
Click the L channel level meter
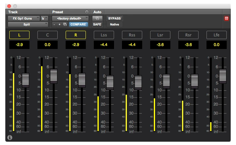[x=14, y=94]
